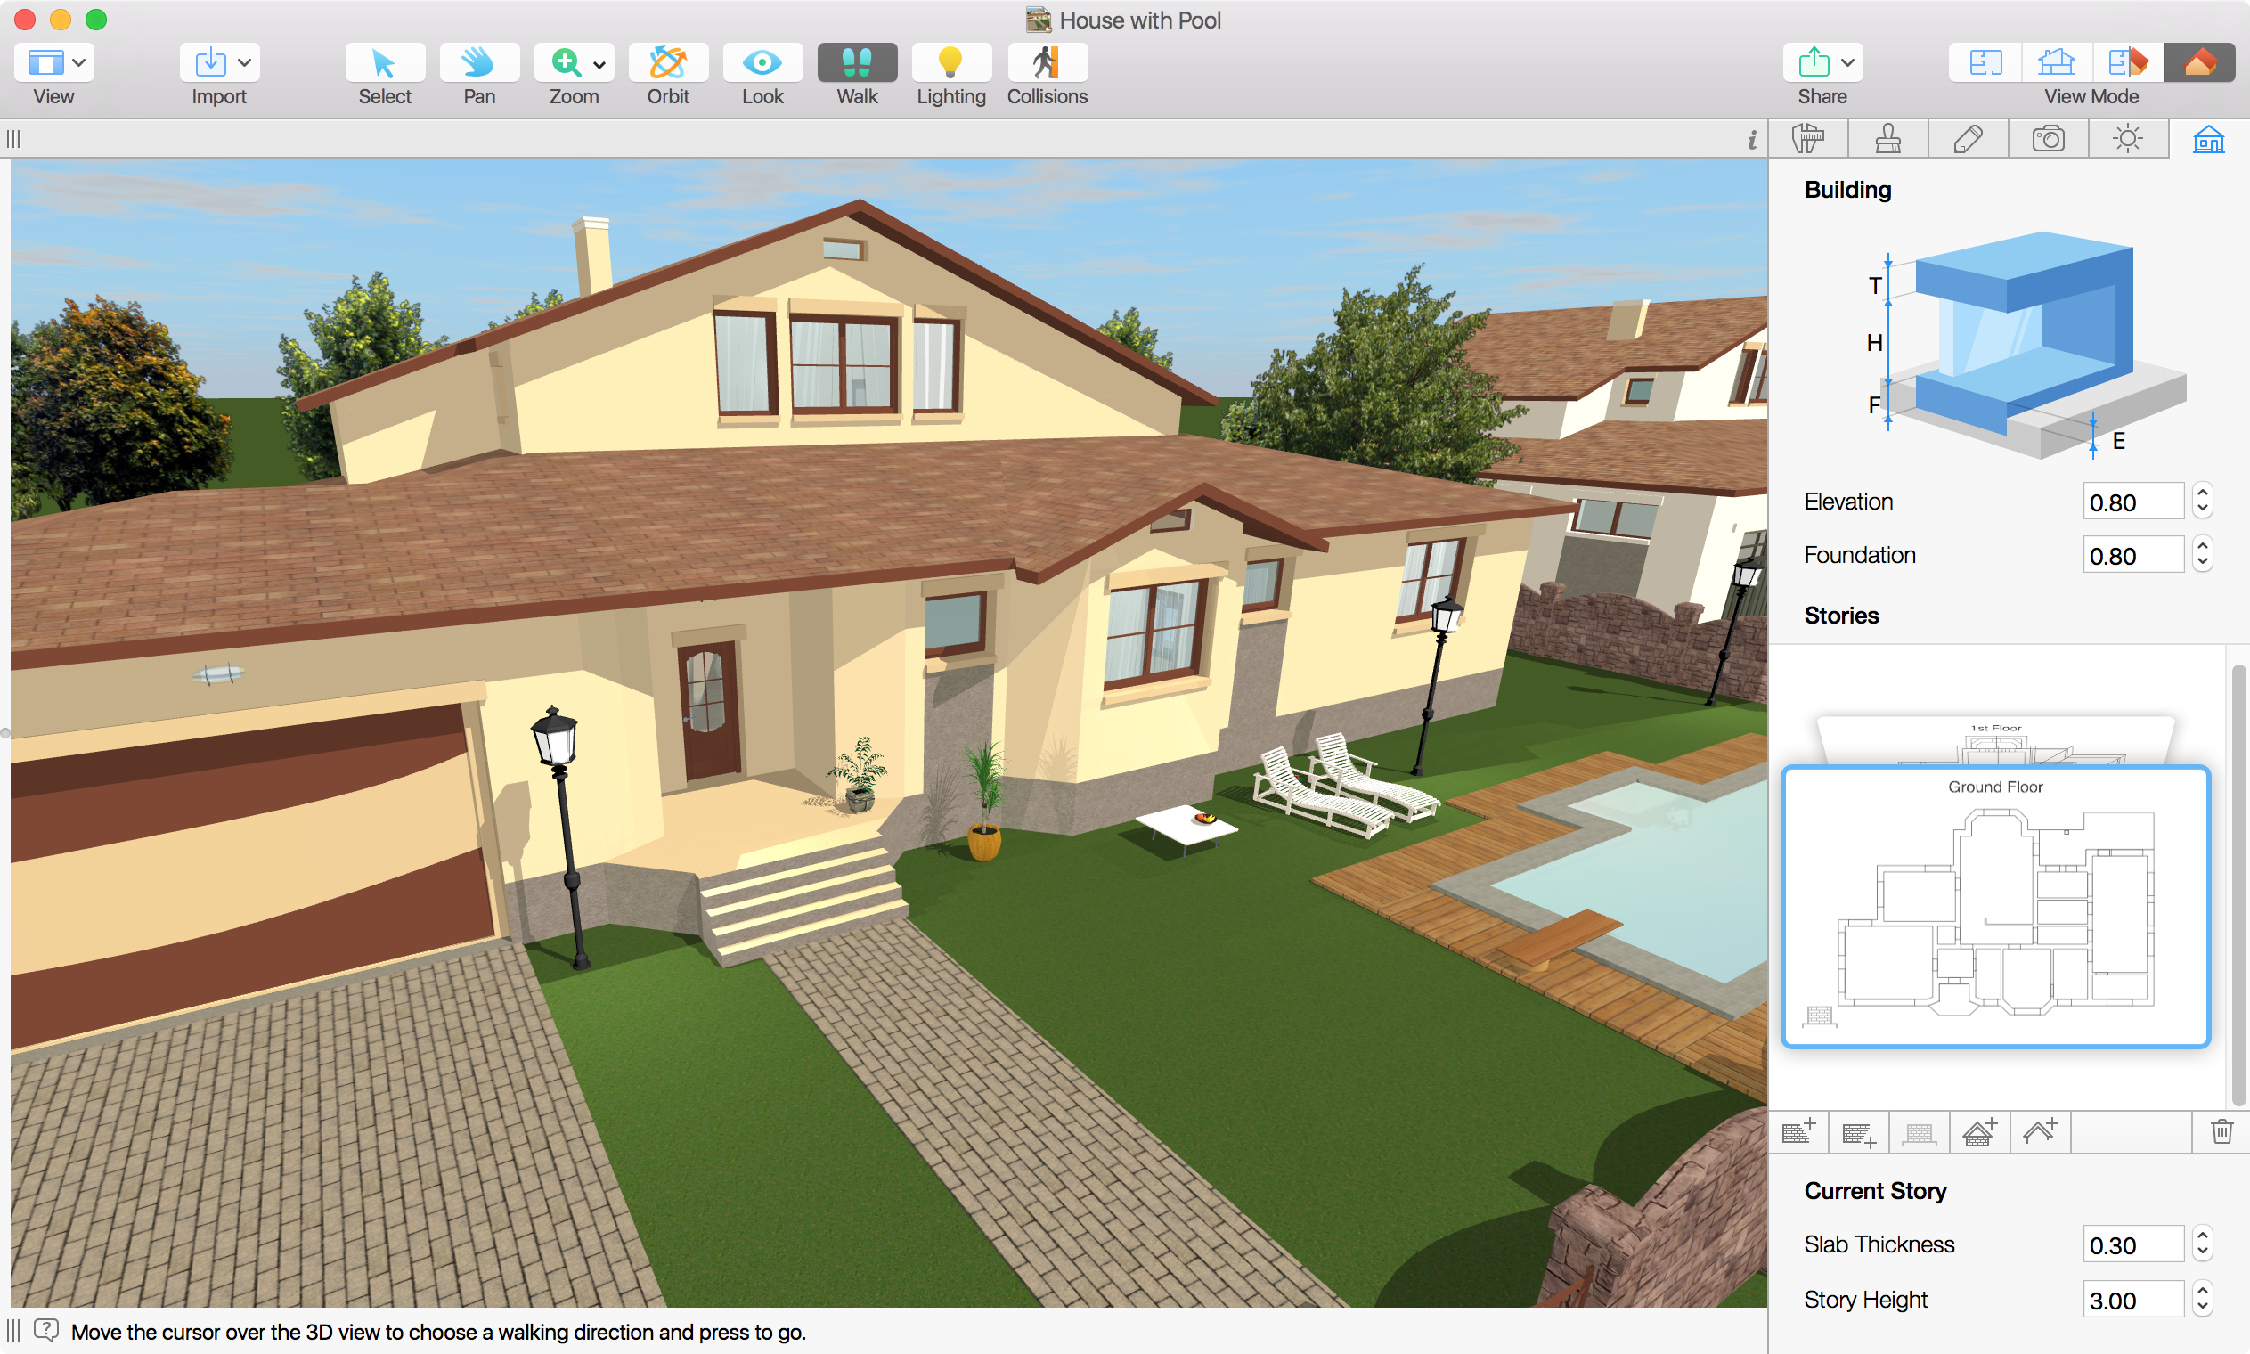This screenshot has width=2250, height=1354.
Task: Select the Ground Floor thumbnail
Action: click(x=1994, y=906)
